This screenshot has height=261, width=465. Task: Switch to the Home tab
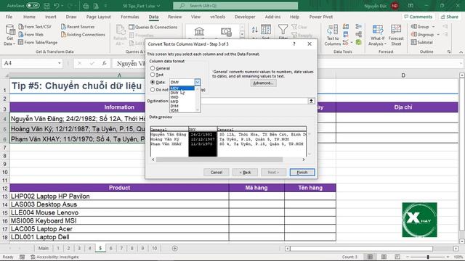coord(29,17)
